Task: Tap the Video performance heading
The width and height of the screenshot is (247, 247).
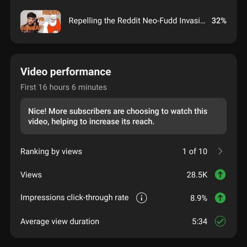Action: point(66,72)
